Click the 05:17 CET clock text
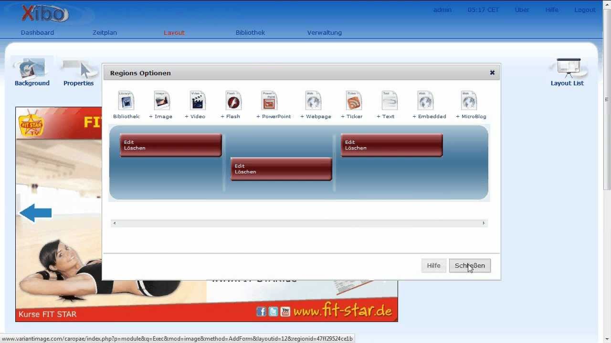The width and height of the screenshot is (611, 343). tap(483, 10)
